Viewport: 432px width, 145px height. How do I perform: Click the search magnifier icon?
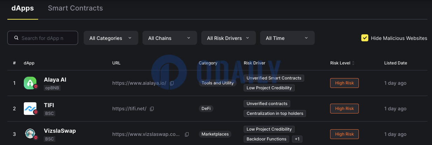16,38
